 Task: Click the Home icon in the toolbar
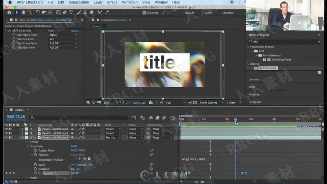[x=9, y=12]
